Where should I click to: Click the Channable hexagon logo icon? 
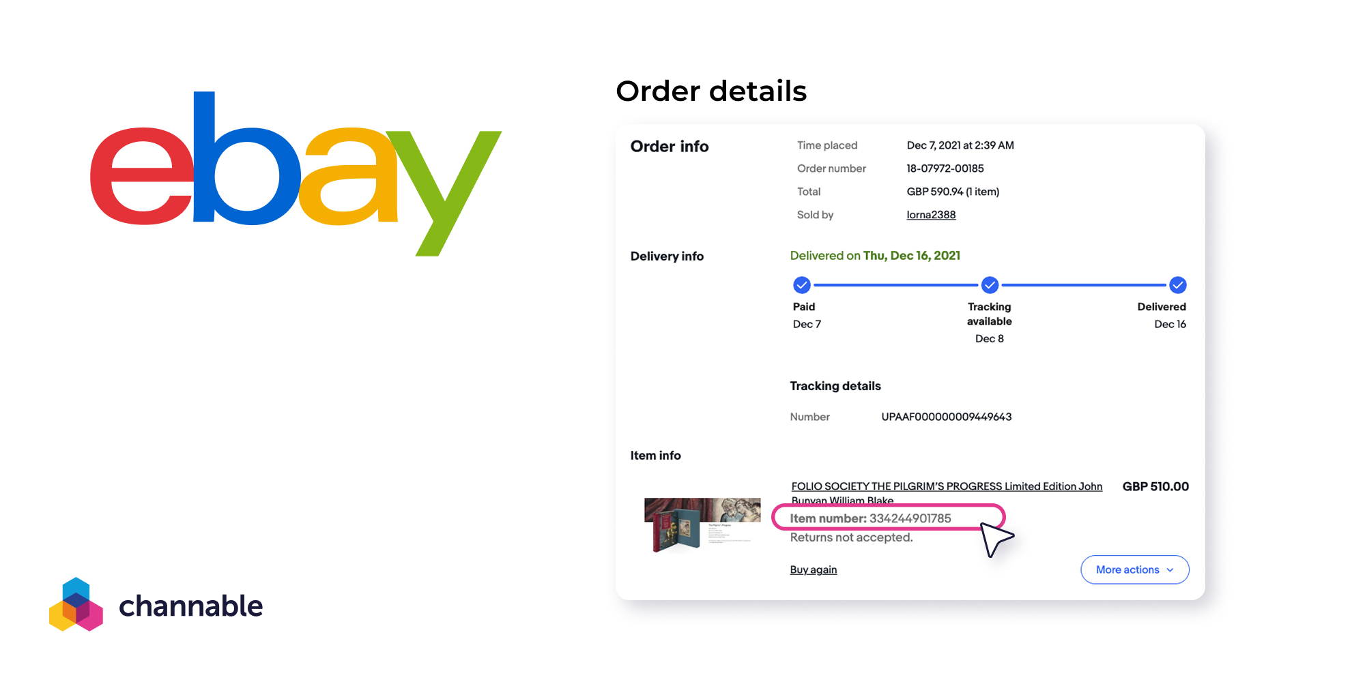click(76, 604)
